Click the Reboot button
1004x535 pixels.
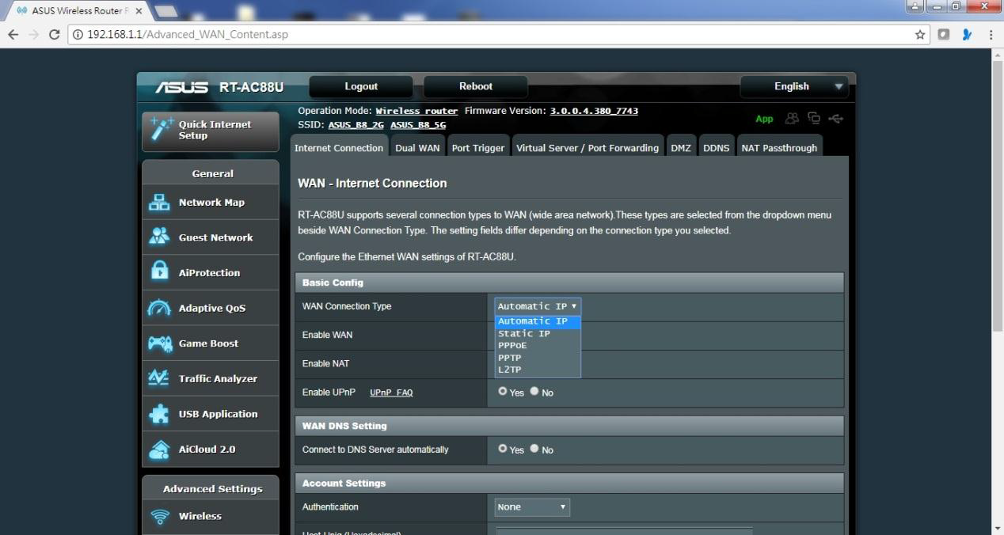[476, 86]
